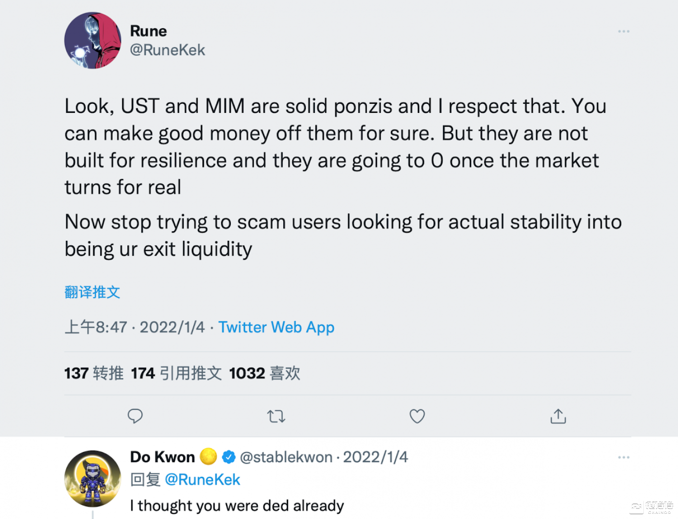Viewport: 678px width, 519px height.
Task: Click the Do Kwon display name
Action: click(x=163, y=457)
